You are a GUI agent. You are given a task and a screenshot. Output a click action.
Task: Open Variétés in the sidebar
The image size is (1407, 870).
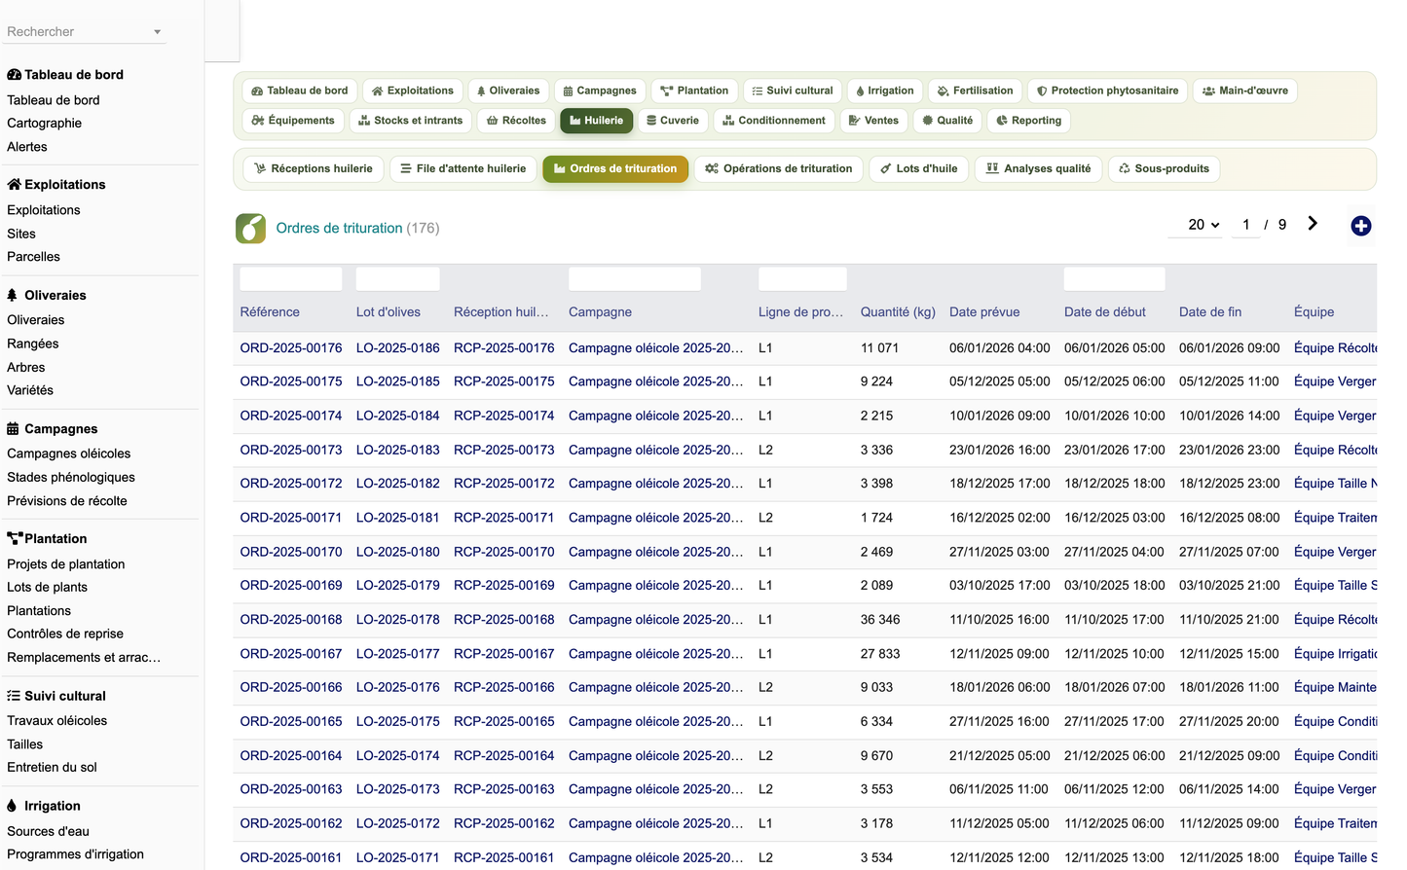click(x=30, y=390)
